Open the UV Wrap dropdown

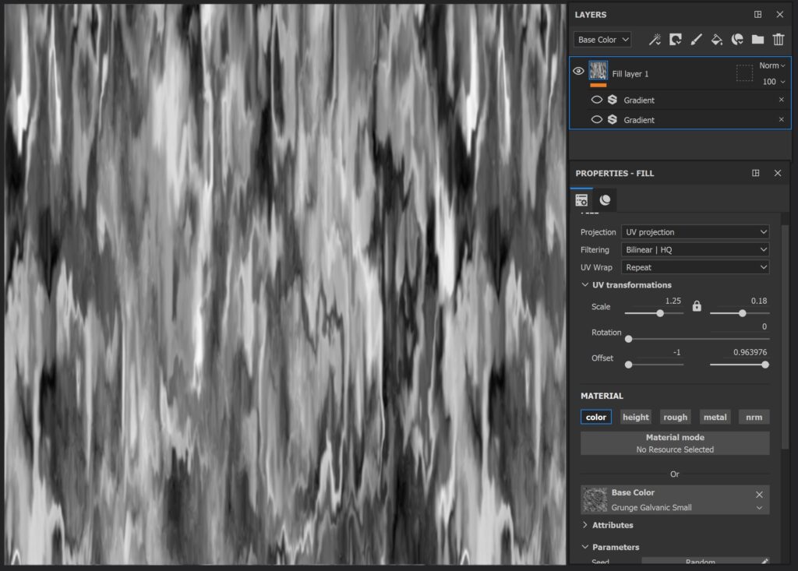[x=695, y=267]
